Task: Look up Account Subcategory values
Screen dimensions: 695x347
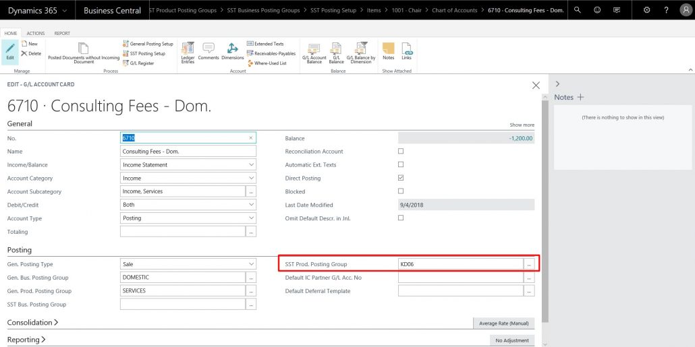Action: (251, 191)
